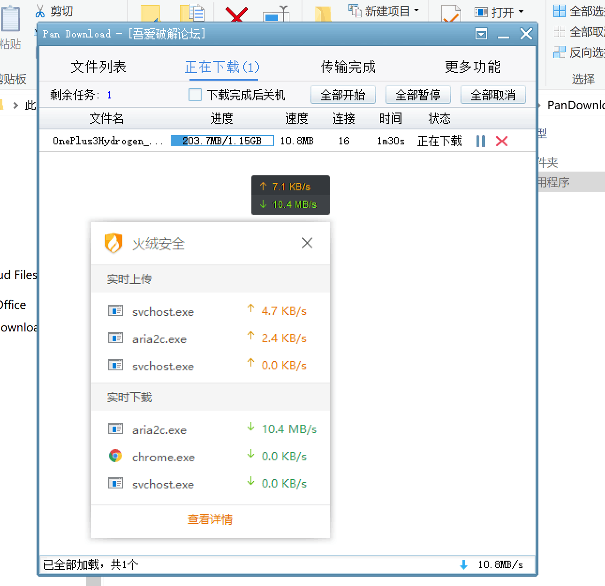The width and height of the screenshot is (605, 586).
Task: Sort by the 文件名 column header
Action: coord(107,118)
